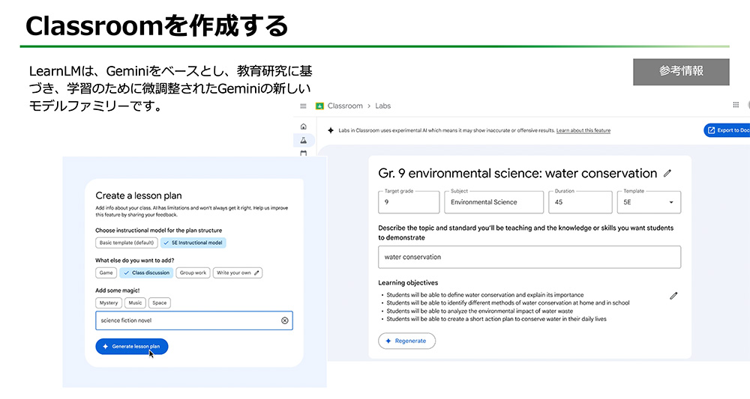Viewport: 750px width, 399px height.
Task: Edit learning objectives with pencil icon
Action: point(673,296)
